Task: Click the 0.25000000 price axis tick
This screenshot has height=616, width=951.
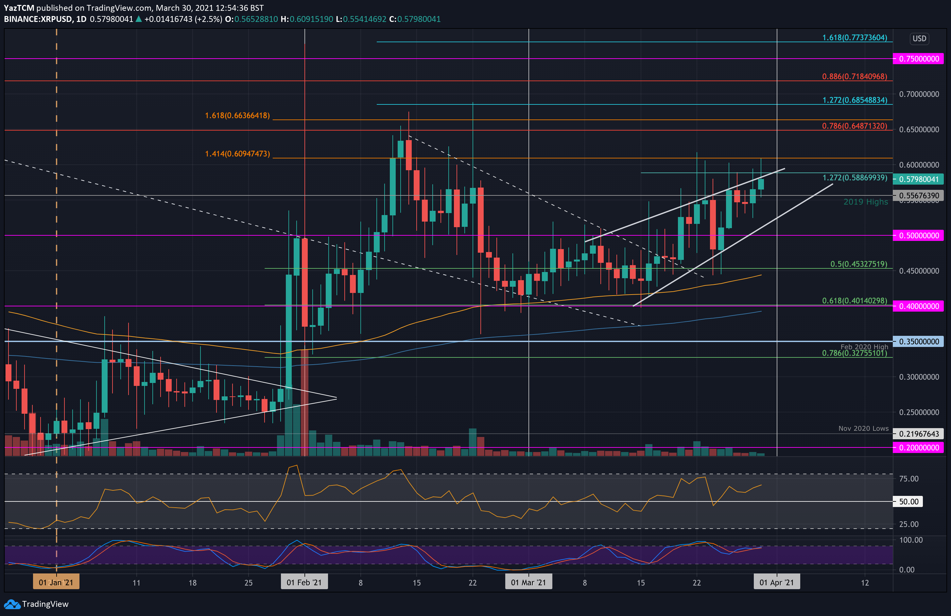Action: [919, 412]
